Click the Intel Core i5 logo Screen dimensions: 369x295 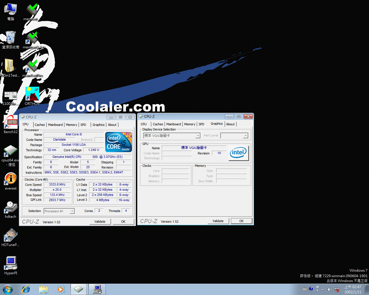[x=118, y=142]
